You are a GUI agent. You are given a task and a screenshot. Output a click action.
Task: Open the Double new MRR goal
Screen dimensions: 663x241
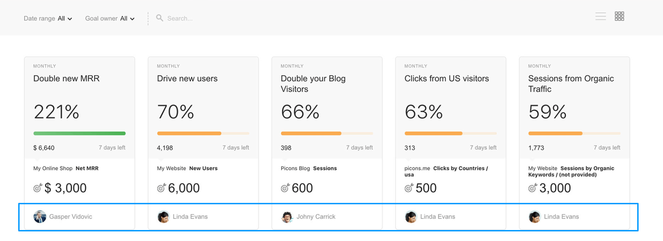click(x=66, y=79)
